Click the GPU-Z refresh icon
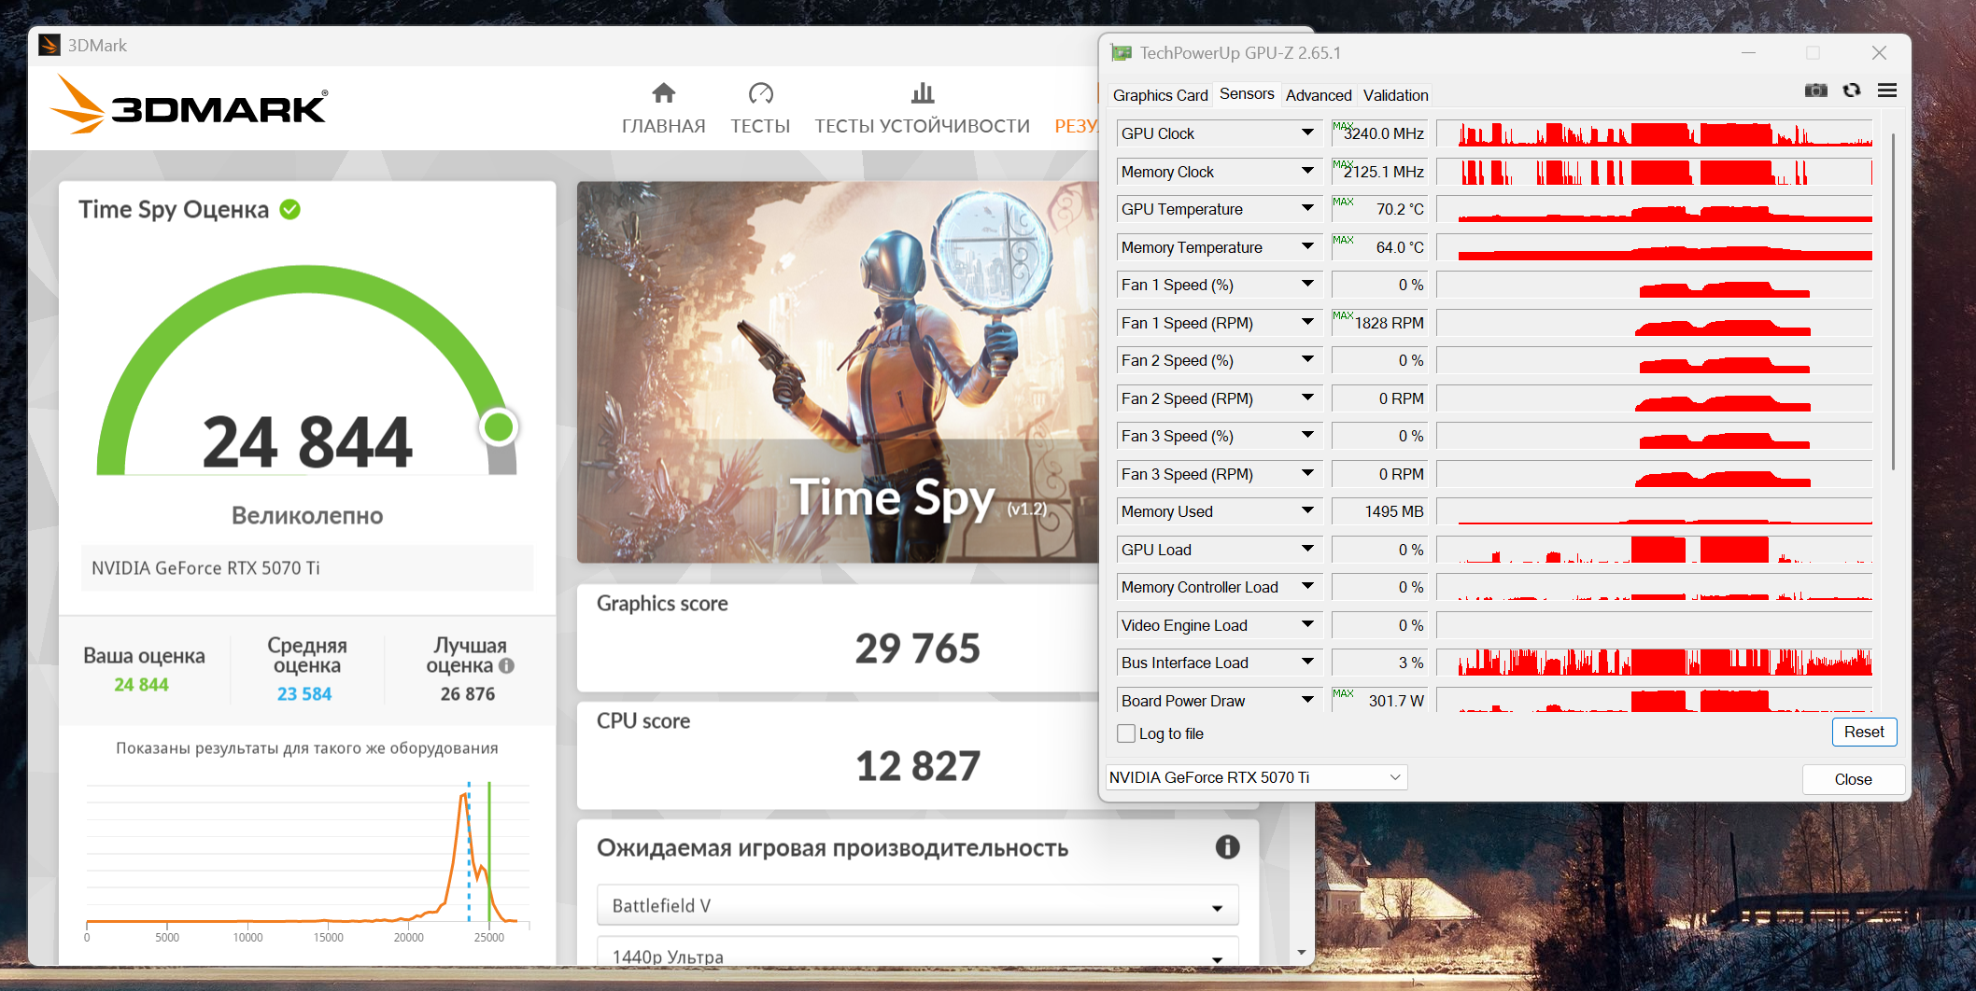 1852,91
